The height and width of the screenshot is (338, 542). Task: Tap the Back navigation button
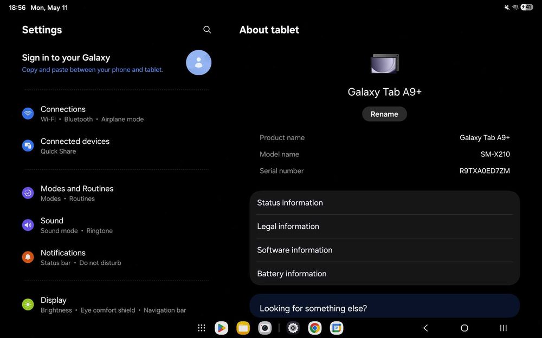[426, 328]
